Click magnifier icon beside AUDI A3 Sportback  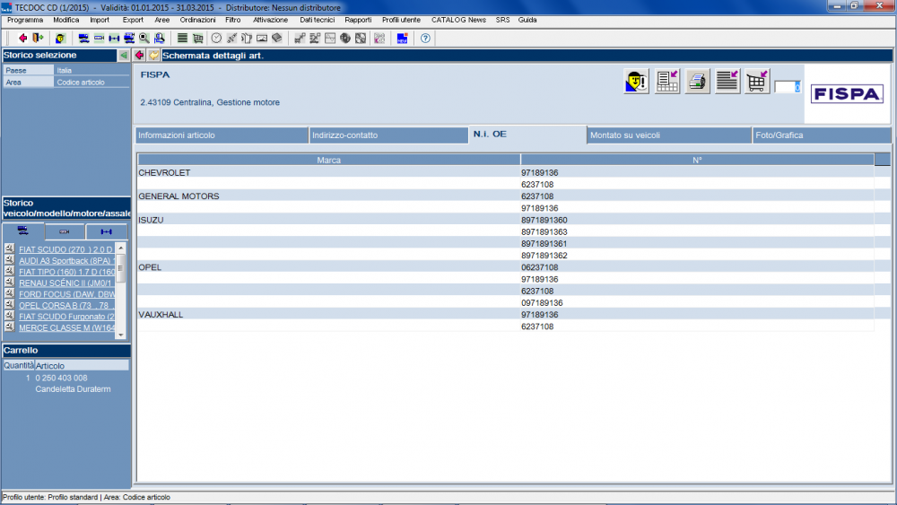pyautogui.click(x=9, y=260)
